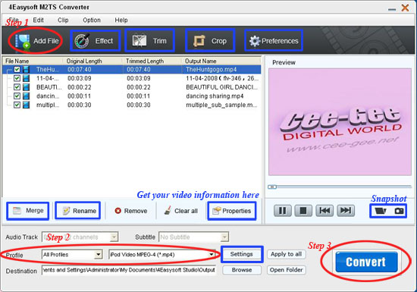Select the multiple_sub_sample output name
Screen dimensions: 417x292
221,105
